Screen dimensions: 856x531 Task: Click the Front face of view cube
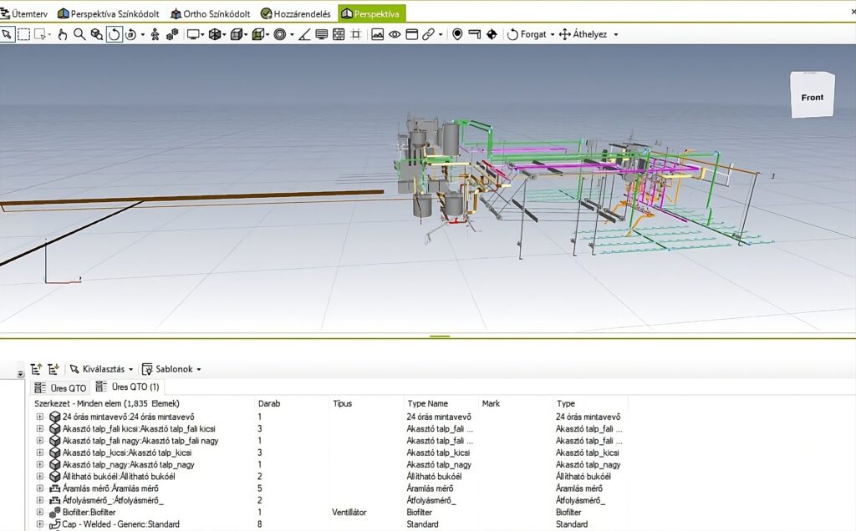point(812,97)
